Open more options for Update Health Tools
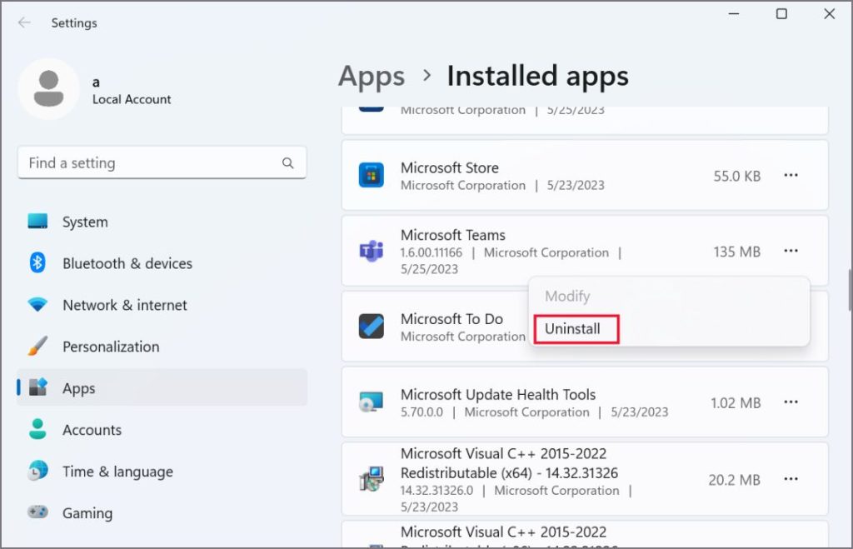 pyautogui.click(x=791, y=402)
